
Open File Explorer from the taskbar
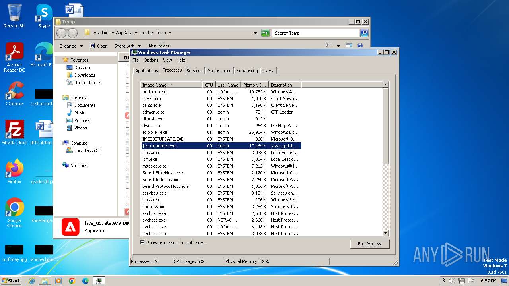45,281
